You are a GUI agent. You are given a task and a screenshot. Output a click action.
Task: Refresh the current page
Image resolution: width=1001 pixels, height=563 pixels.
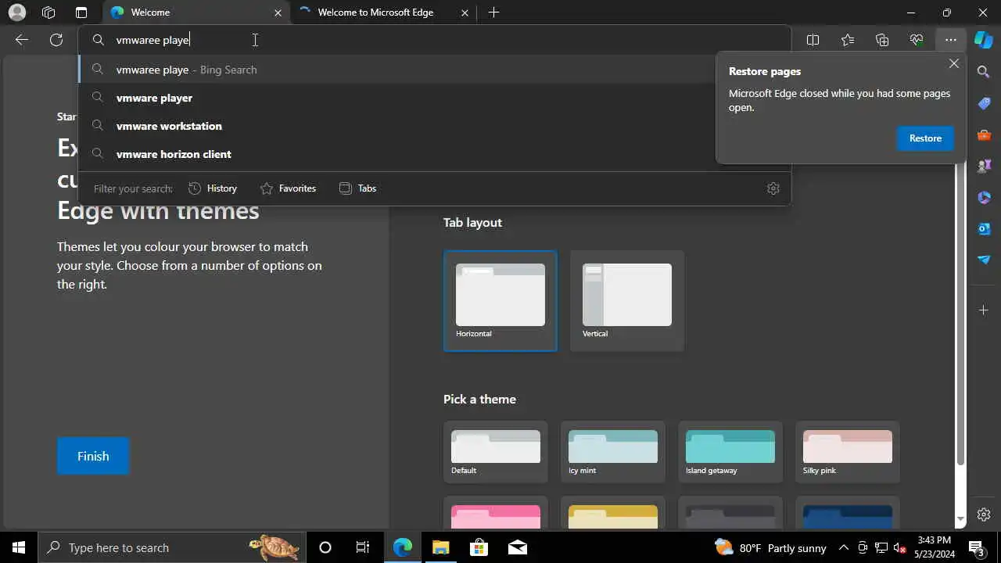coord(56,40)
